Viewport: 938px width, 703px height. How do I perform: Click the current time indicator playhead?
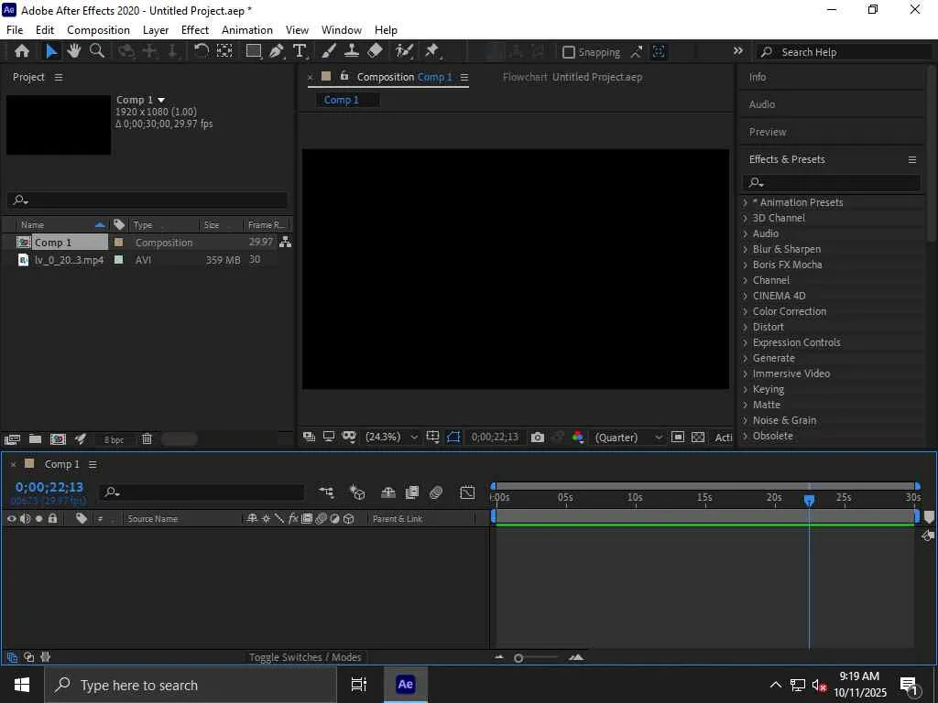[x=809, y=501]
